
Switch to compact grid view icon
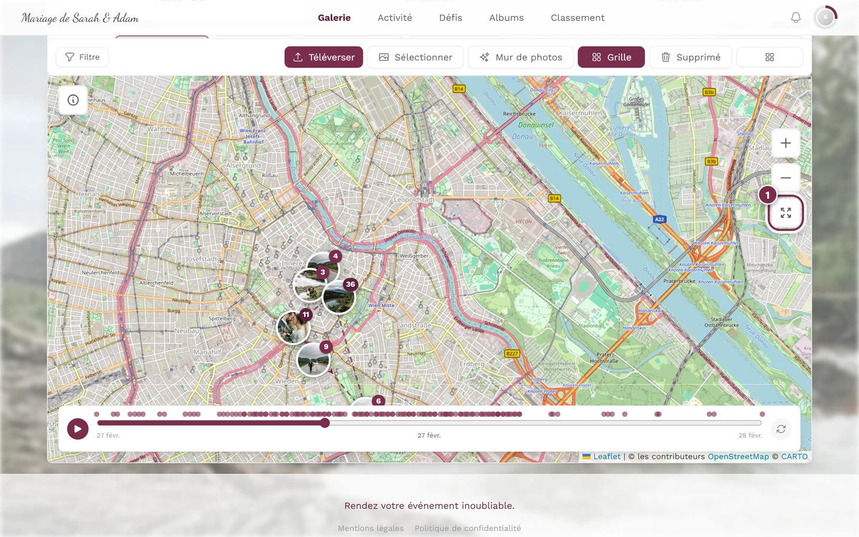[770, 57]
